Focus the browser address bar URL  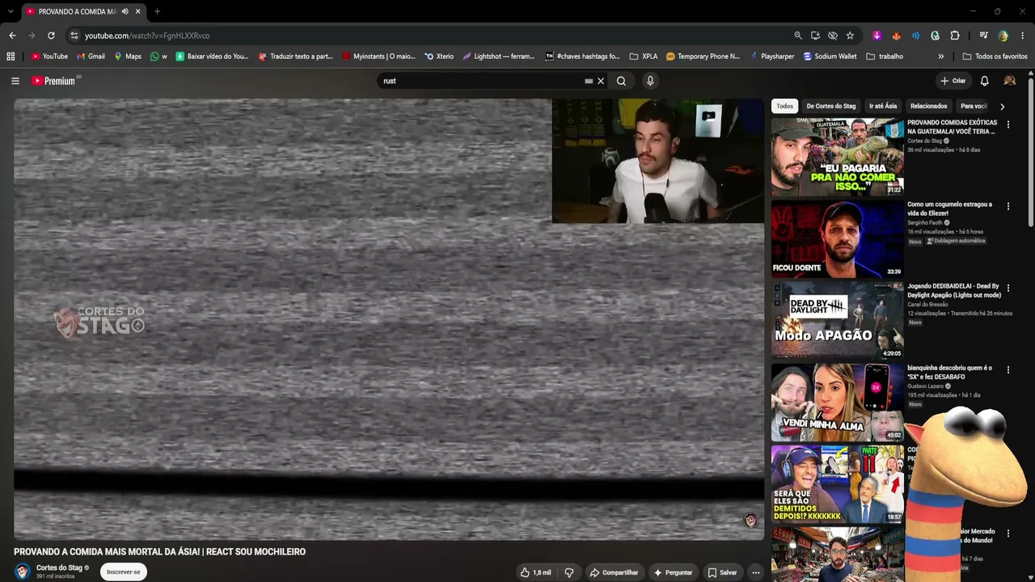point(147,36)
